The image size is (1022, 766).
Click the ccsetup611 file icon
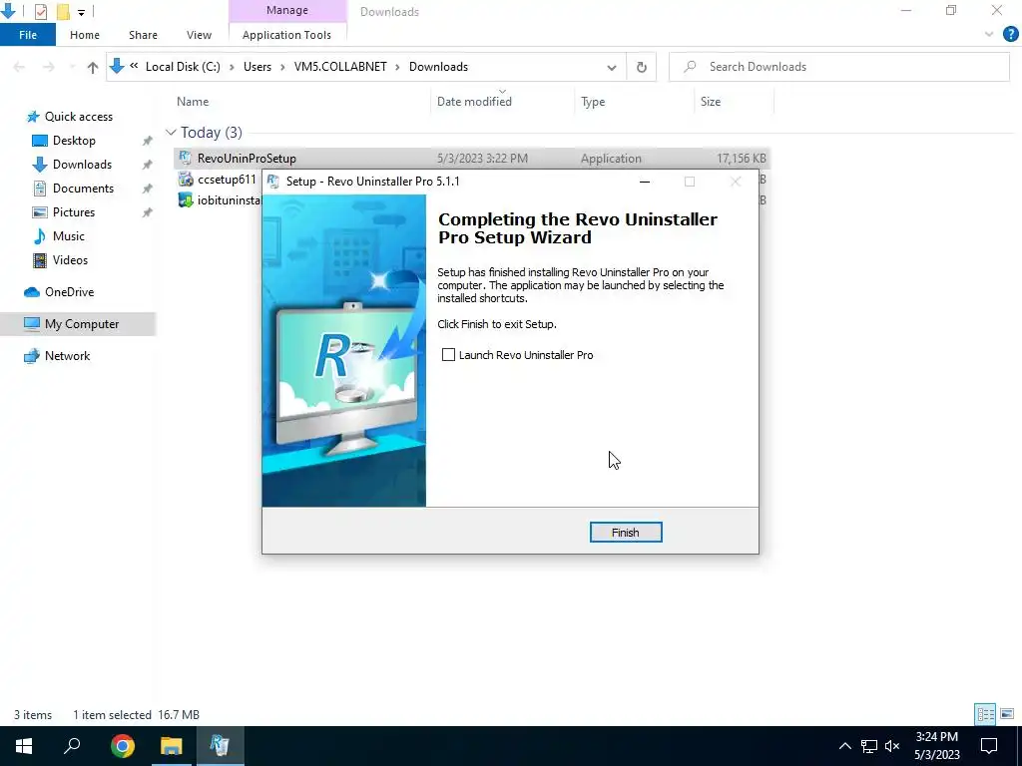click(x=186, y=180)
